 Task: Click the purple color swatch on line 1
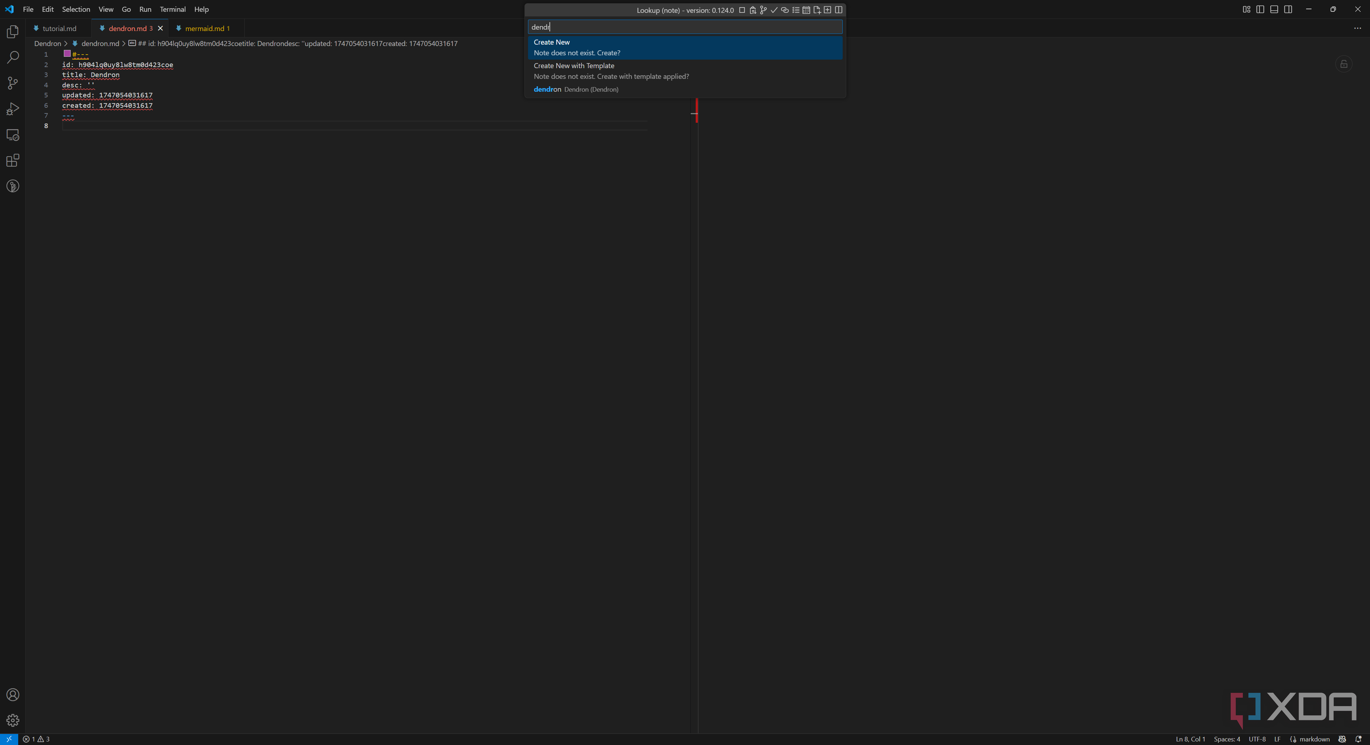[67, 54]
